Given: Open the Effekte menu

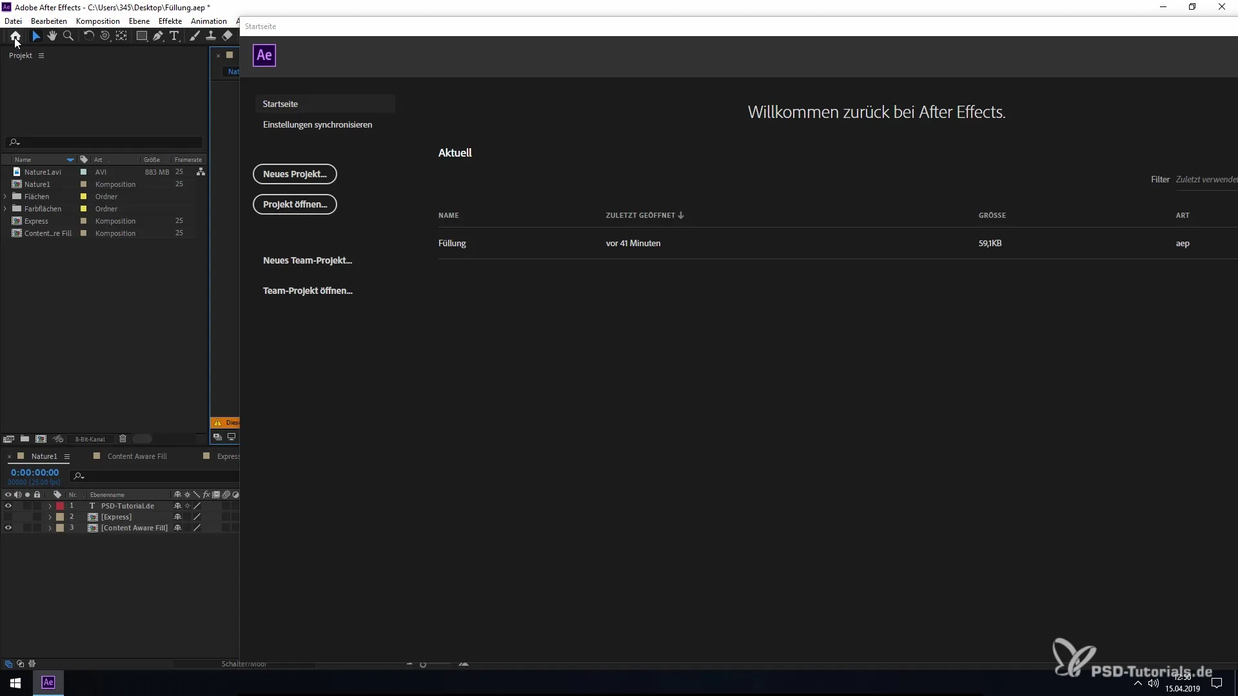Looking at the screenshot, I should click(170, 21).
